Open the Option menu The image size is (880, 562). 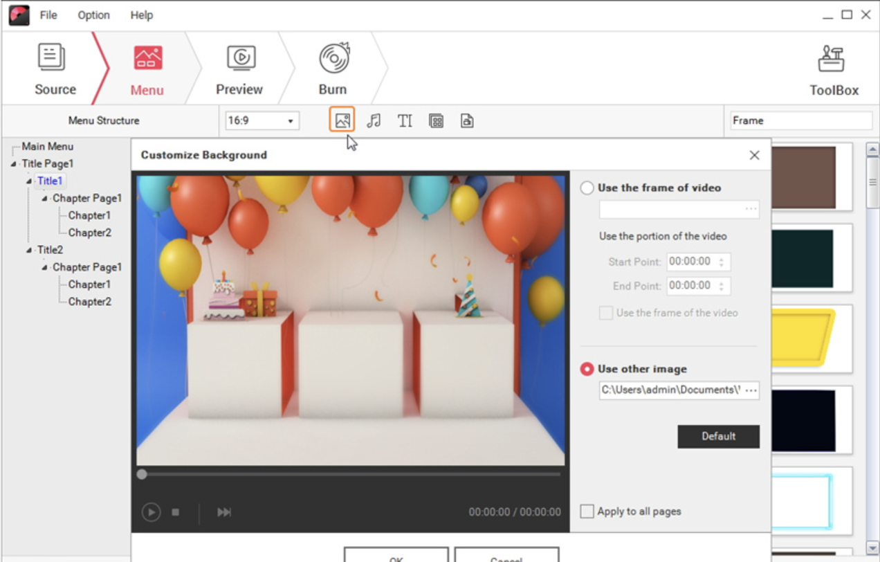point(93,15)
